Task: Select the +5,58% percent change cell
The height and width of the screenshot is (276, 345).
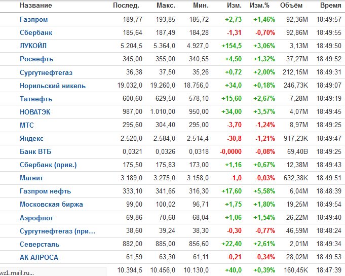Action: coord(264,191)
